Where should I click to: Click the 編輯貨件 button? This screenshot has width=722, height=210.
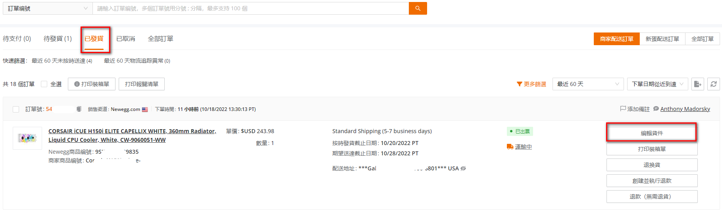click(652, 133)
